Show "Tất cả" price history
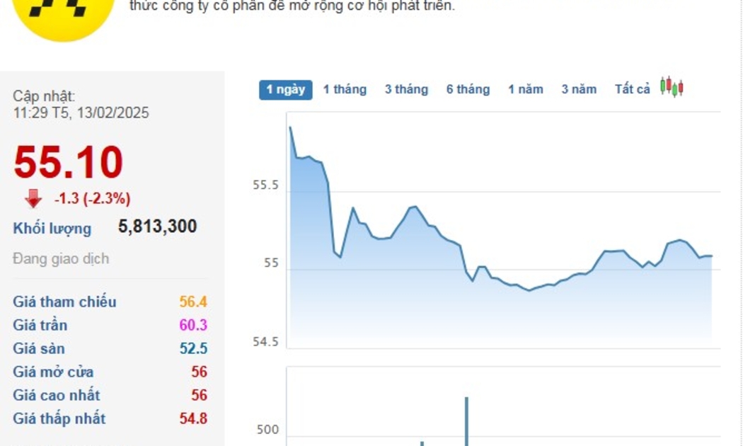This screenshot has width=743, height=446. (x=632, y=89)
